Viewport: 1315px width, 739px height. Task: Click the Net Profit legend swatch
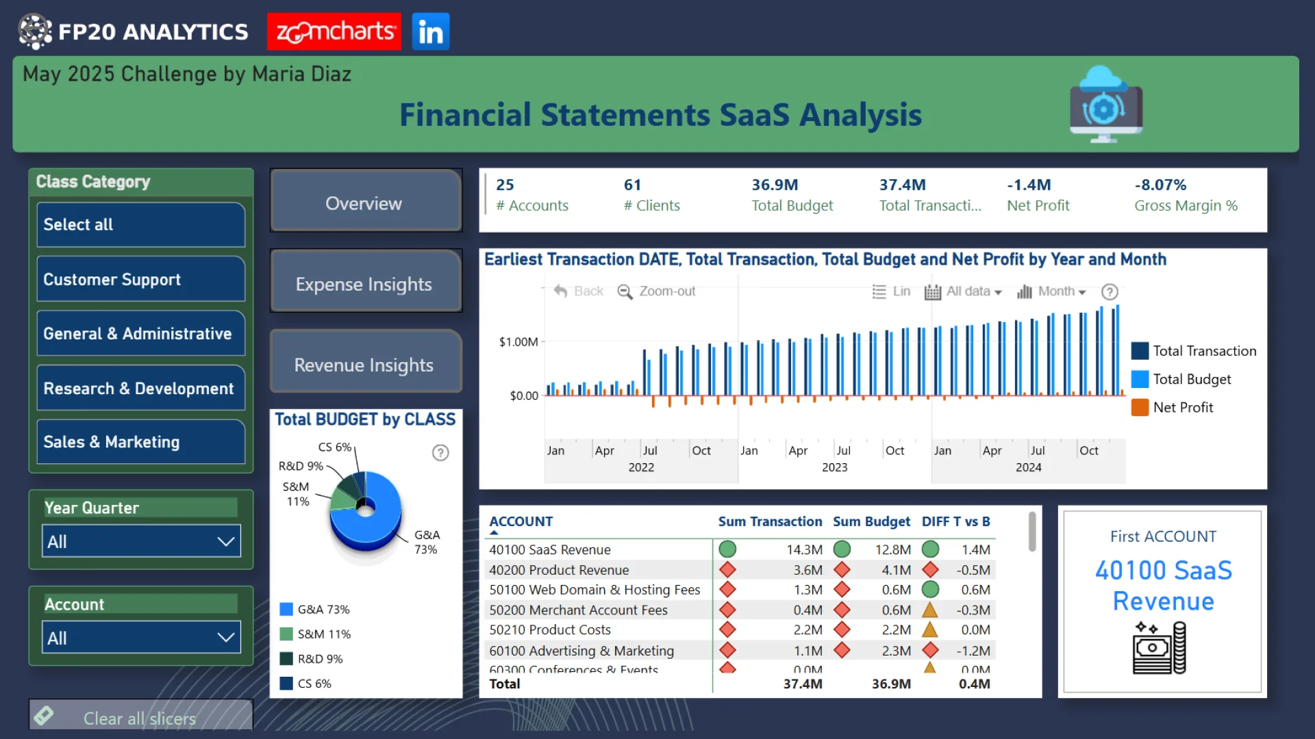coord(1140,407)
